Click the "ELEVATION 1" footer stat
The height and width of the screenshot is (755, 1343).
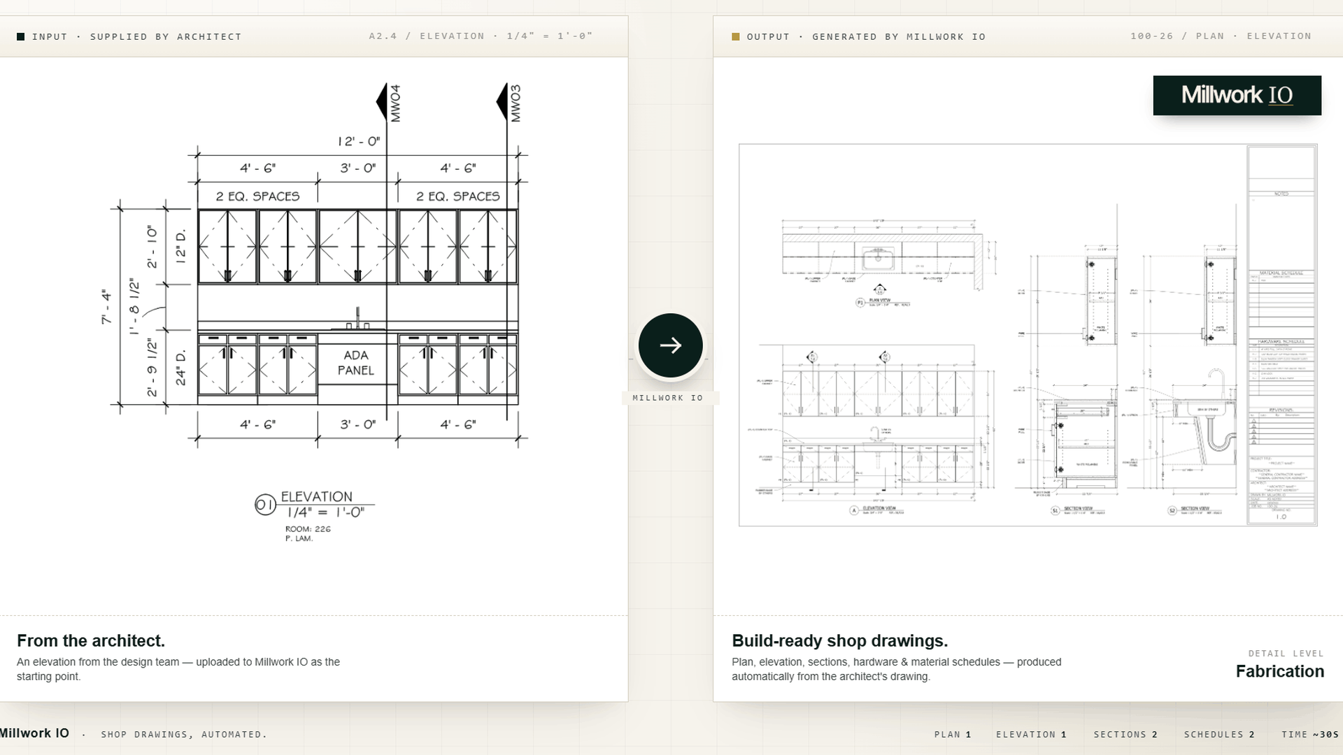point(1031,734)
